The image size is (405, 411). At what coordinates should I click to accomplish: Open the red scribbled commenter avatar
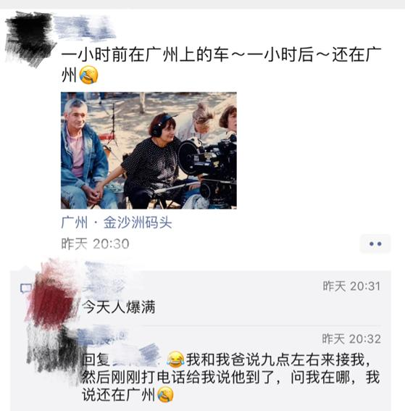[x=54, y=295]
